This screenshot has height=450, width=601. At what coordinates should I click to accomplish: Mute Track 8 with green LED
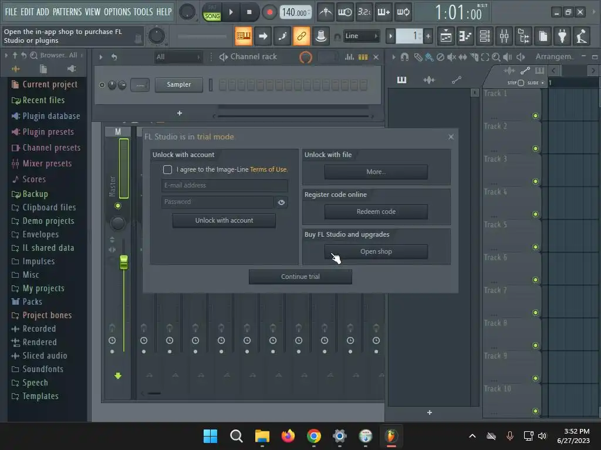point(535,346)
